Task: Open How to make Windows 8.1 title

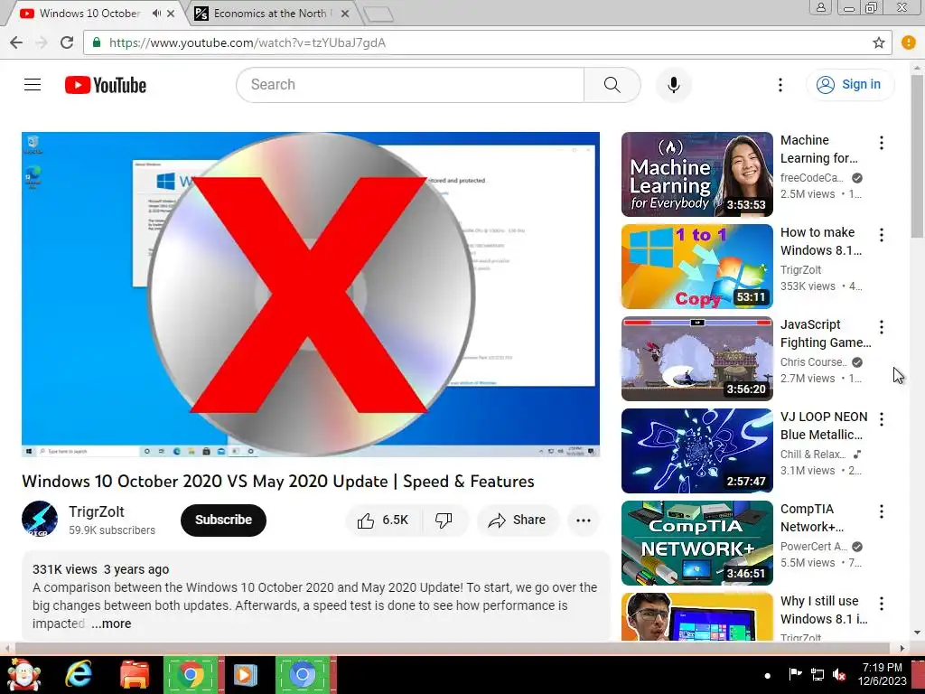Action: click(x=820, y=241)
